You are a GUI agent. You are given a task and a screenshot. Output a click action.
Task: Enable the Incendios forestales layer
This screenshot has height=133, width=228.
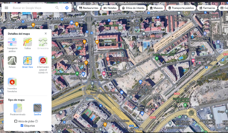[12, 82]
